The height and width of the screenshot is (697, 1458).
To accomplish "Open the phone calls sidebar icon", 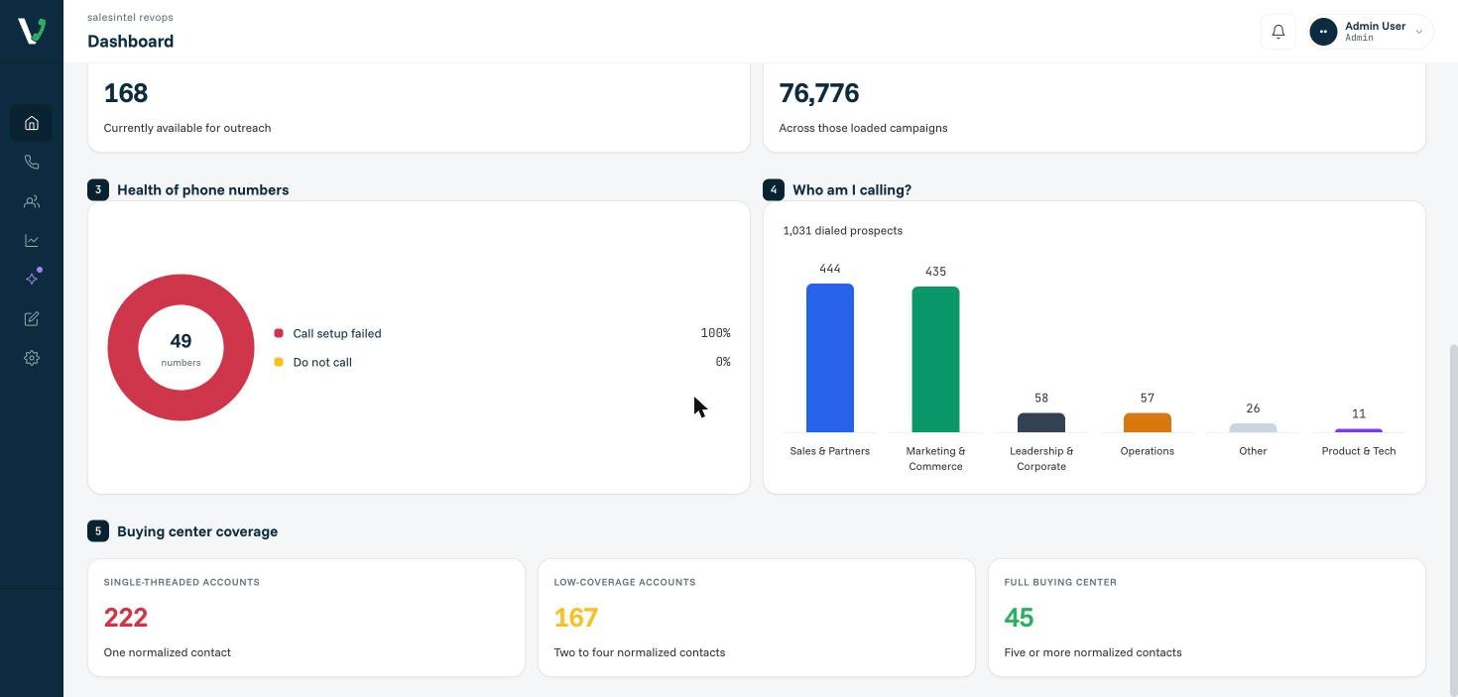I will 32,163.
